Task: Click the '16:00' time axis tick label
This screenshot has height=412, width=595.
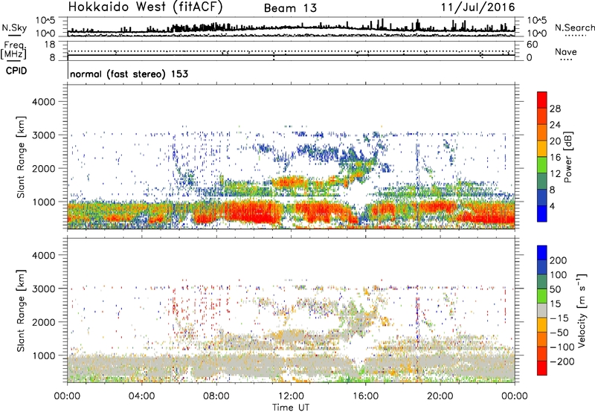Action: tap(365, 396)
